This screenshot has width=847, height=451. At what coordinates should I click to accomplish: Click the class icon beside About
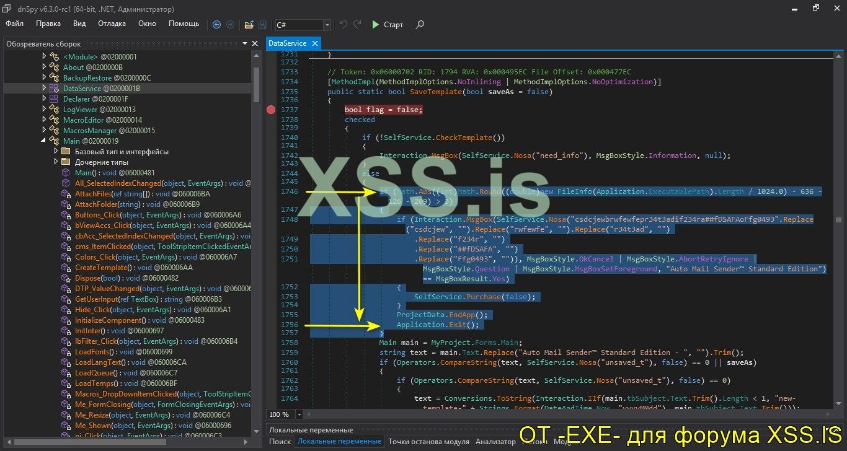(54, 67)
